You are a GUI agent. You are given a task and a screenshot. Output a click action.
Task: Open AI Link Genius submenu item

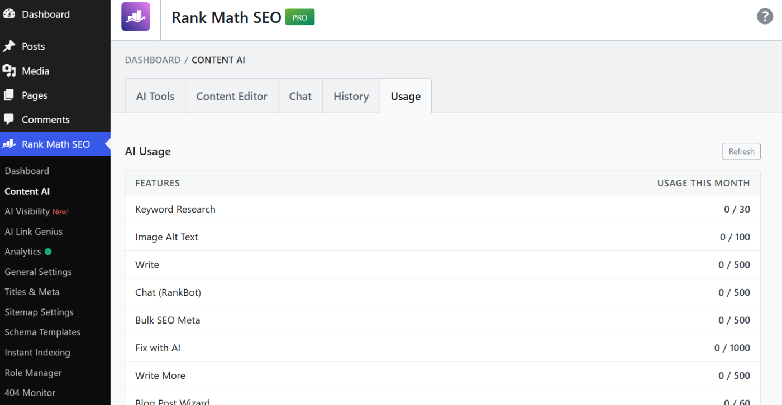tap(34, 232)
